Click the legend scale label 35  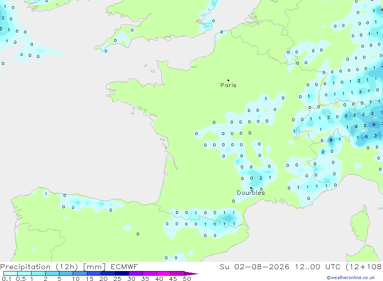click(x=145, y=279)
